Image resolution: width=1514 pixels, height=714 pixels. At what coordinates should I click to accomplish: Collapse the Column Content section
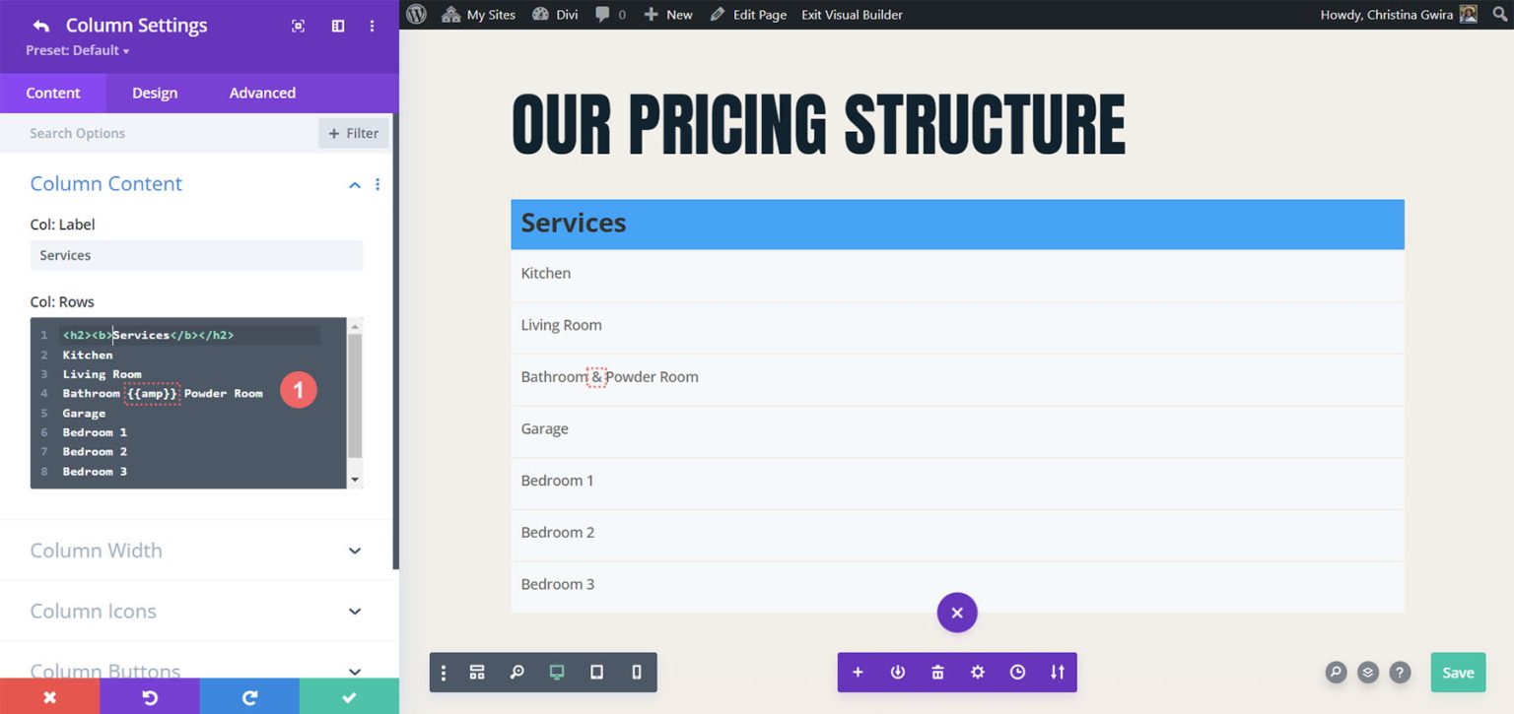(354, 184)
